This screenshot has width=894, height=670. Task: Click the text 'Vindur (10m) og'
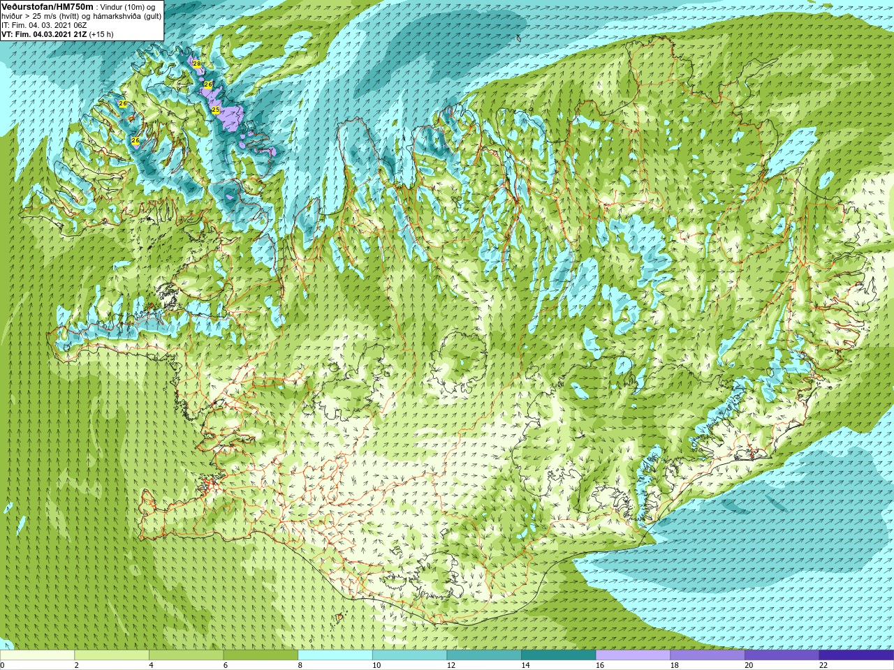click(x=129, y=7)
